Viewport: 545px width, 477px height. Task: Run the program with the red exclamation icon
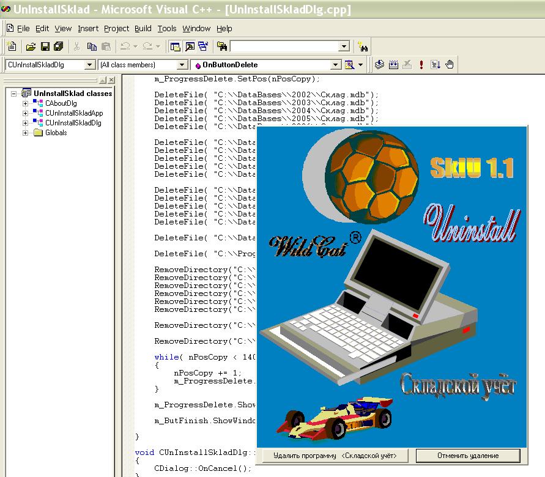tap(422, 65)
